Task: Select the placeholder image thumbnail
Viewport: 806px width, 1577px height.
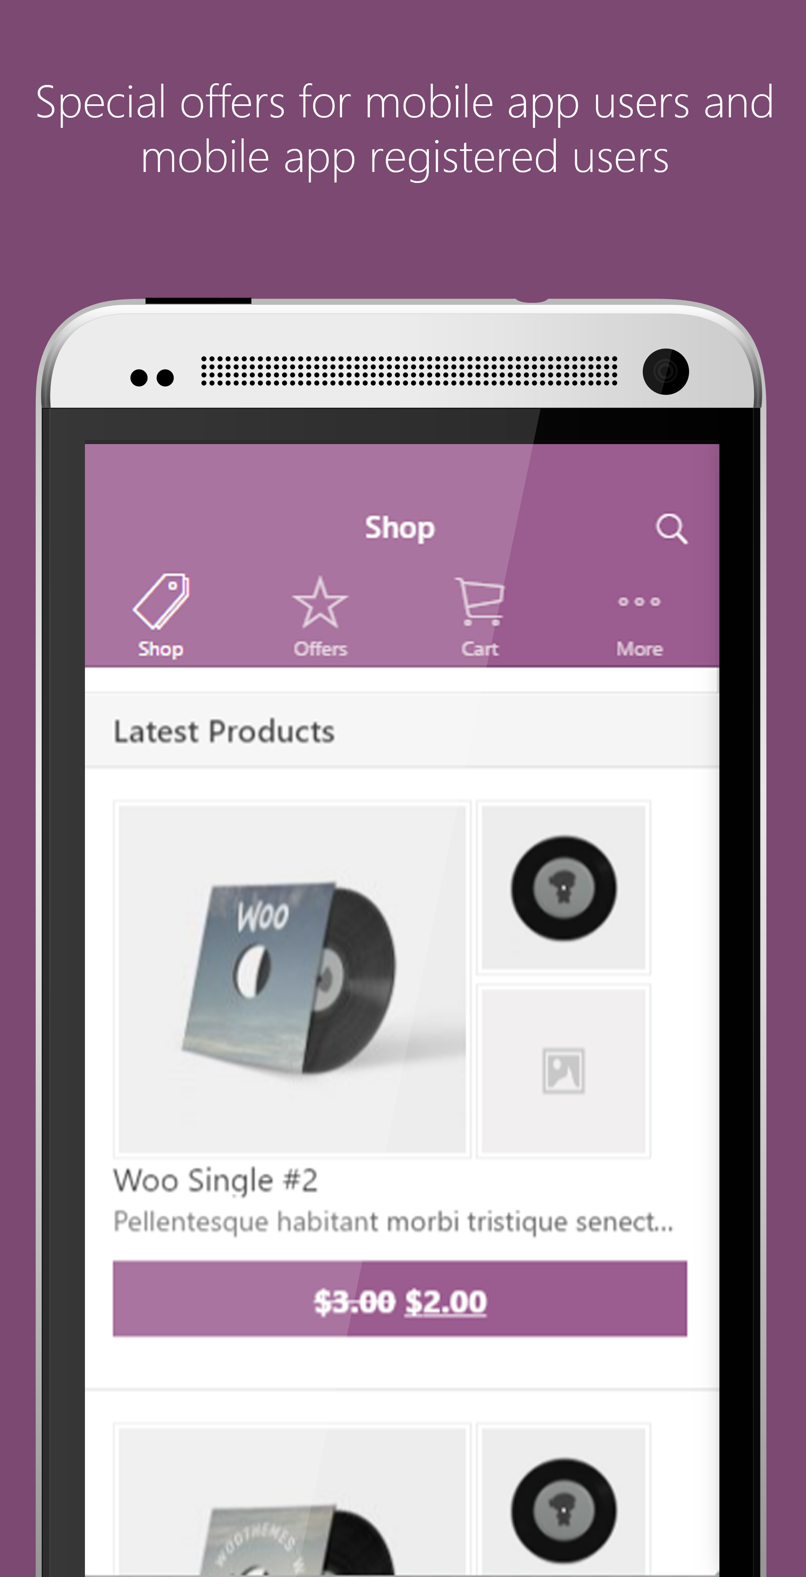Action: pyautogui.click(x=563, y=1071)
